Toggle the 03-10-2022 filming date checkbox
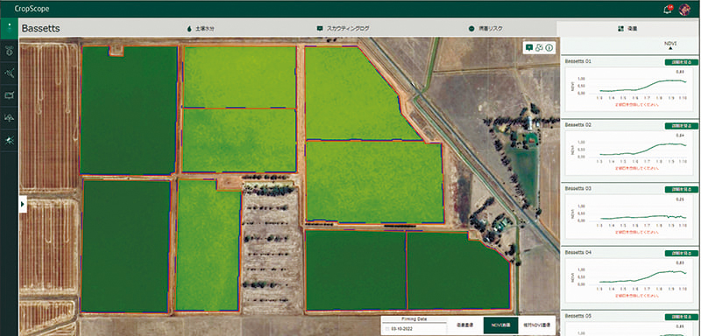Image resolution: width=701 pixels, height=336 pixels. pos(387,329)
